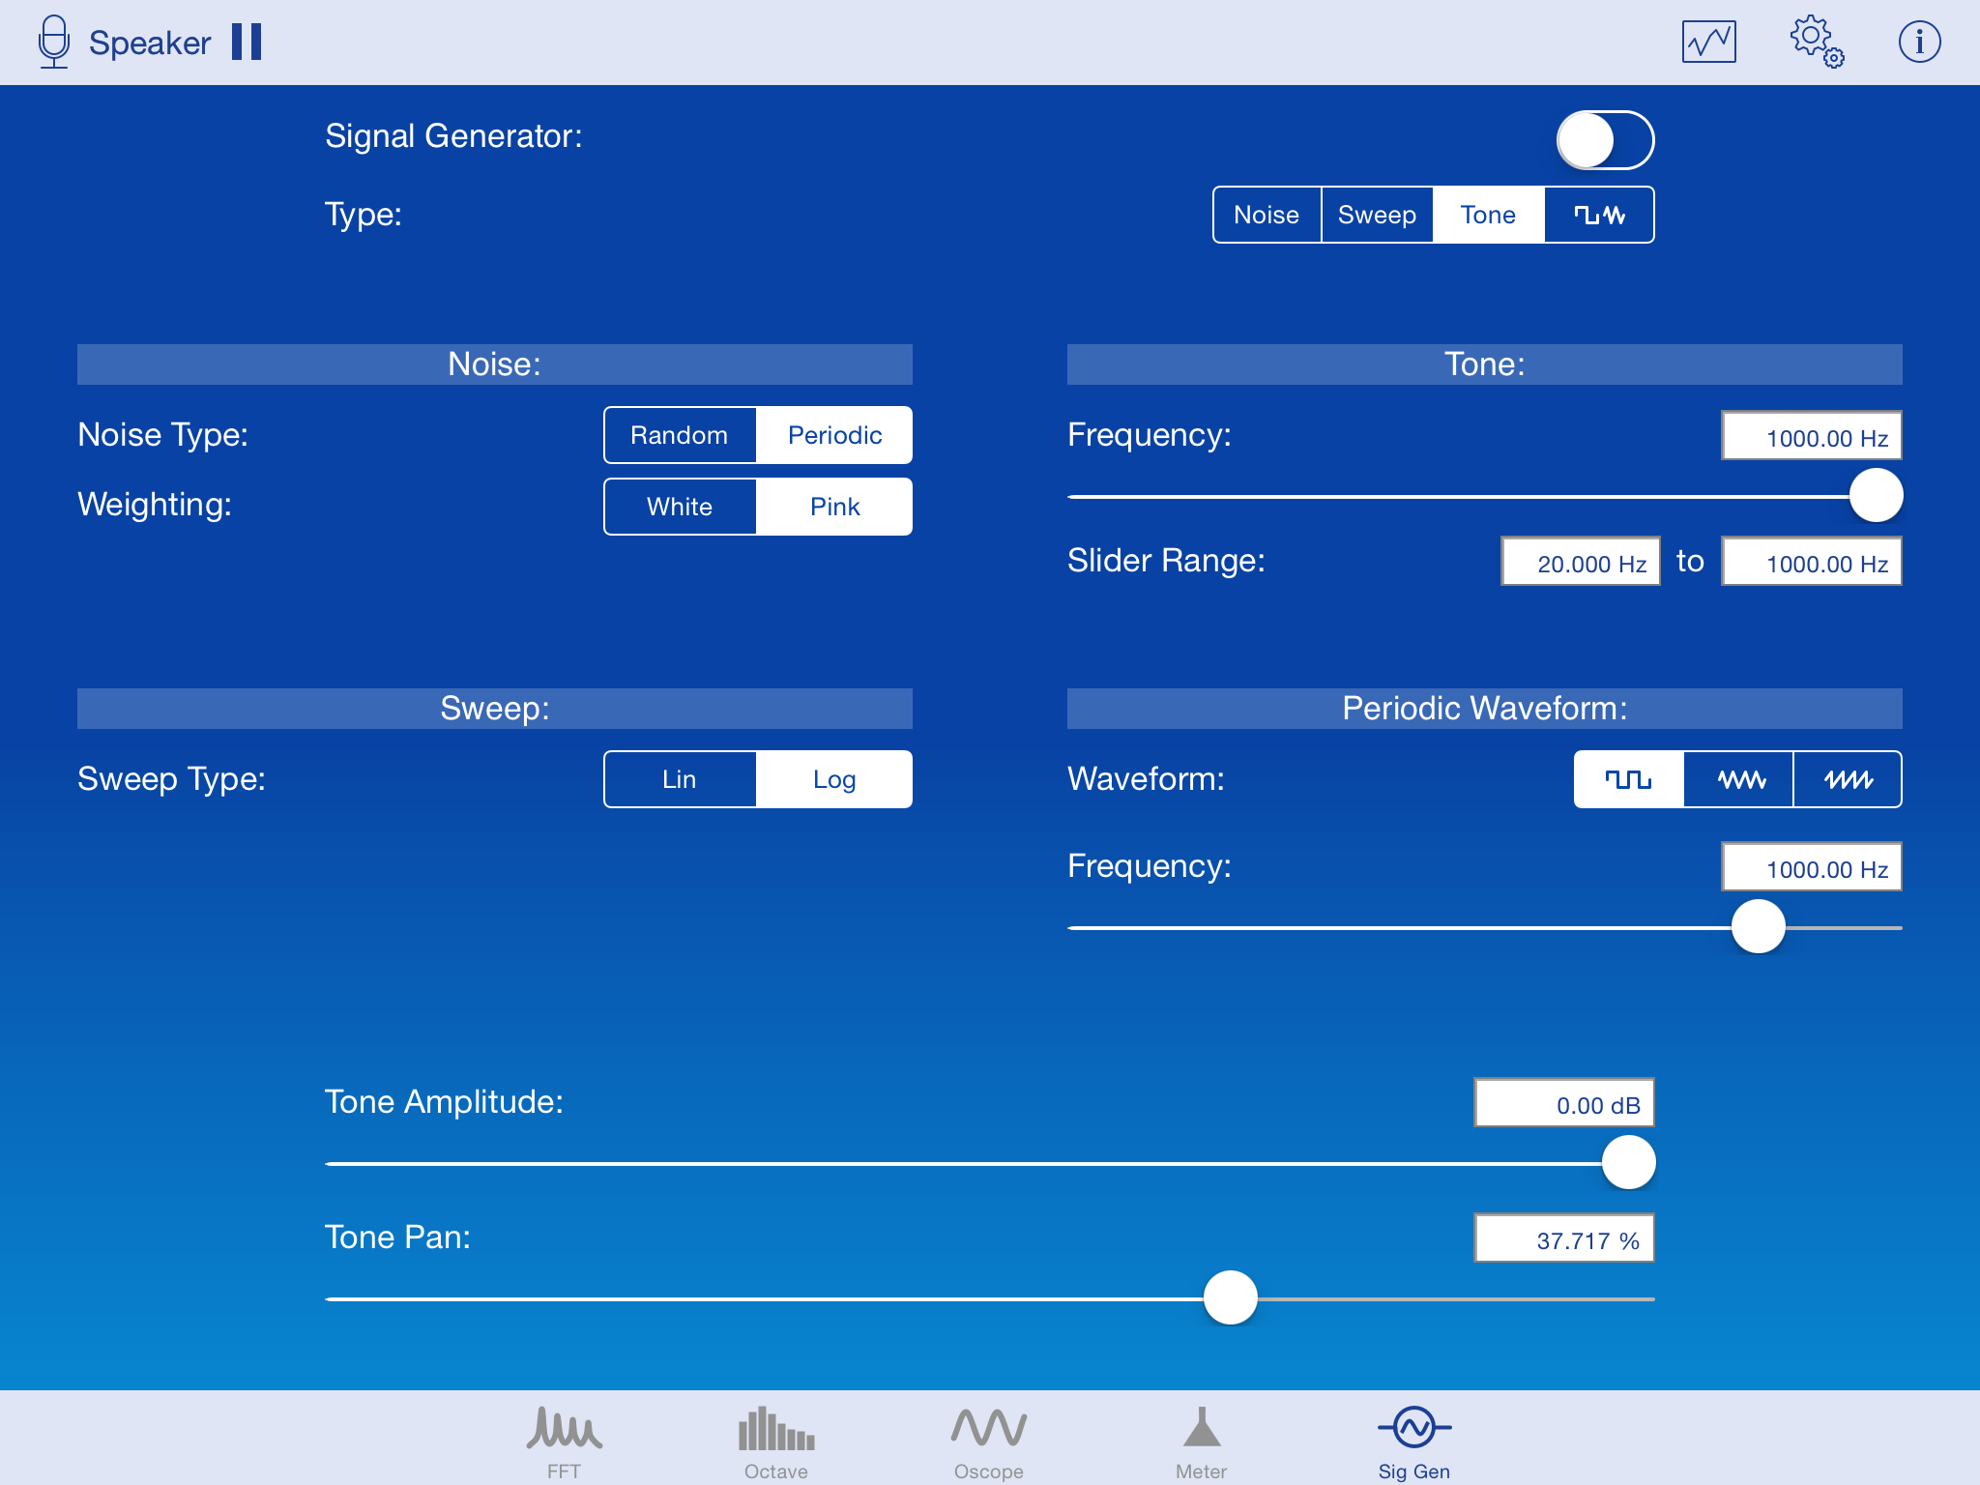Set Sweep Type to Lin
This screenshot has width=1980, height=1485.
coord(680,779)
